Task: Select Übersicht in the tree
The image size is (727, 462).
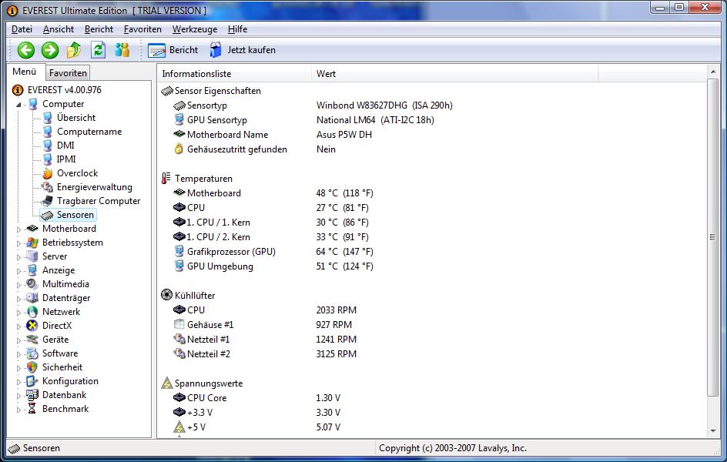Action: (x=76, y=118)
